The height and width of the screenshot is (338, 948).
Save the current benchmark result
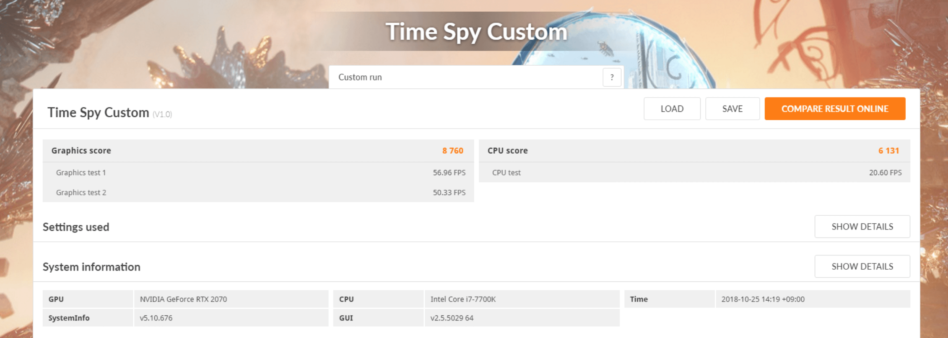point(732,109)
